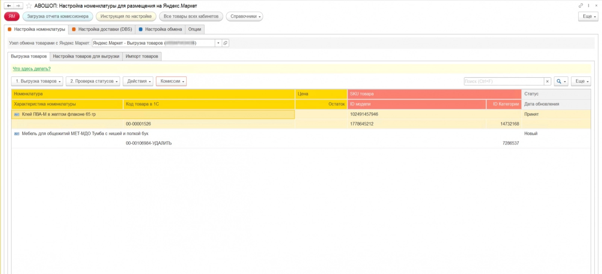Open the Еще menu beside the search
This screenshot has width=602, height=274.
(581, 81)
